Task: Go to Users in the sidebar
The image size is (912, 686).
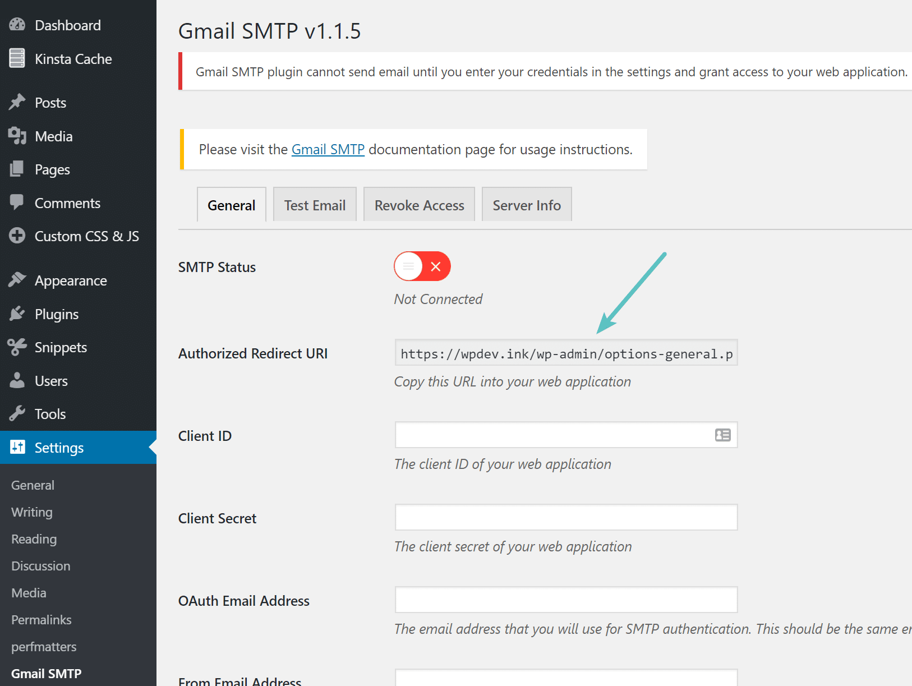Action: 51,381
